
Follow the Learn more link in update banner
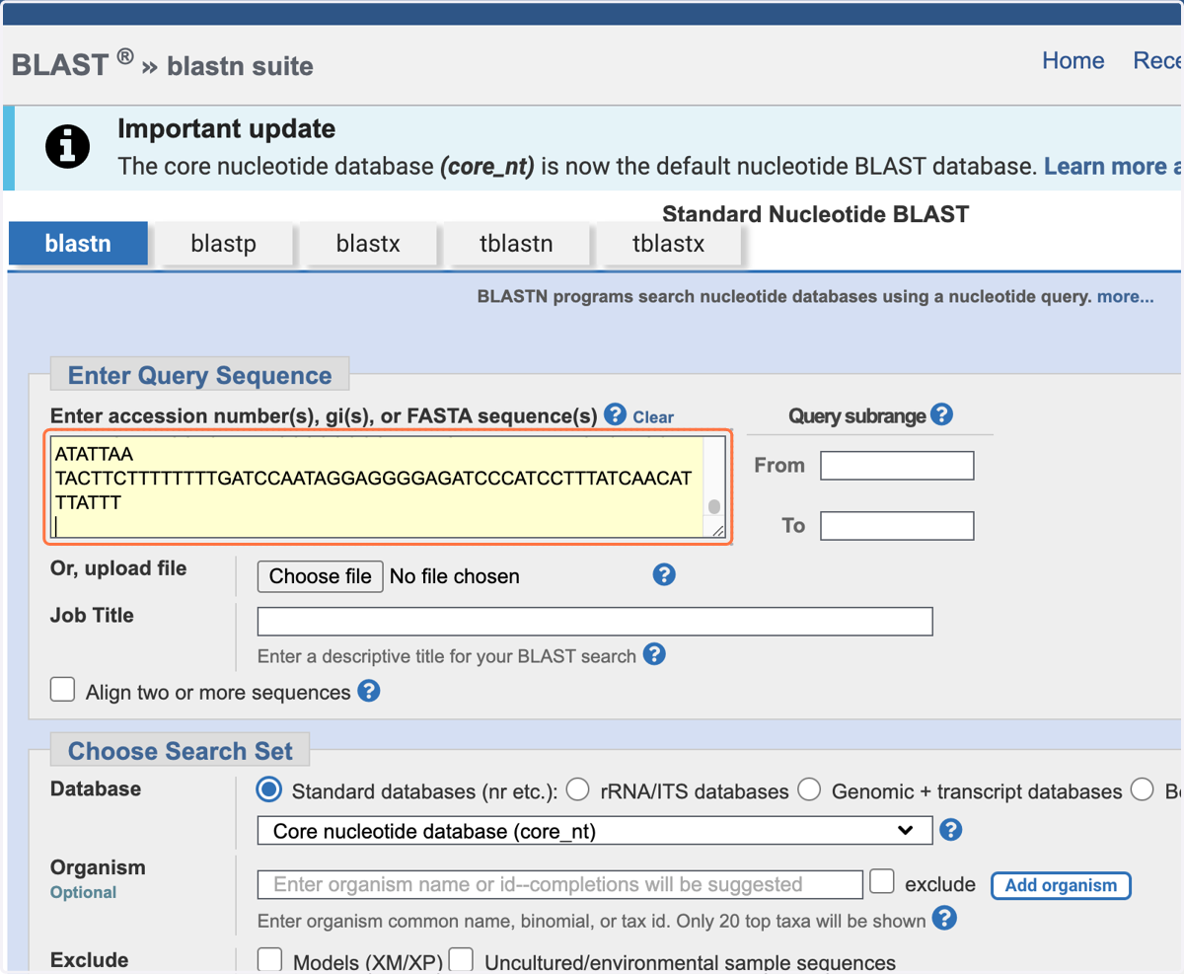[x=1113, y=166]
